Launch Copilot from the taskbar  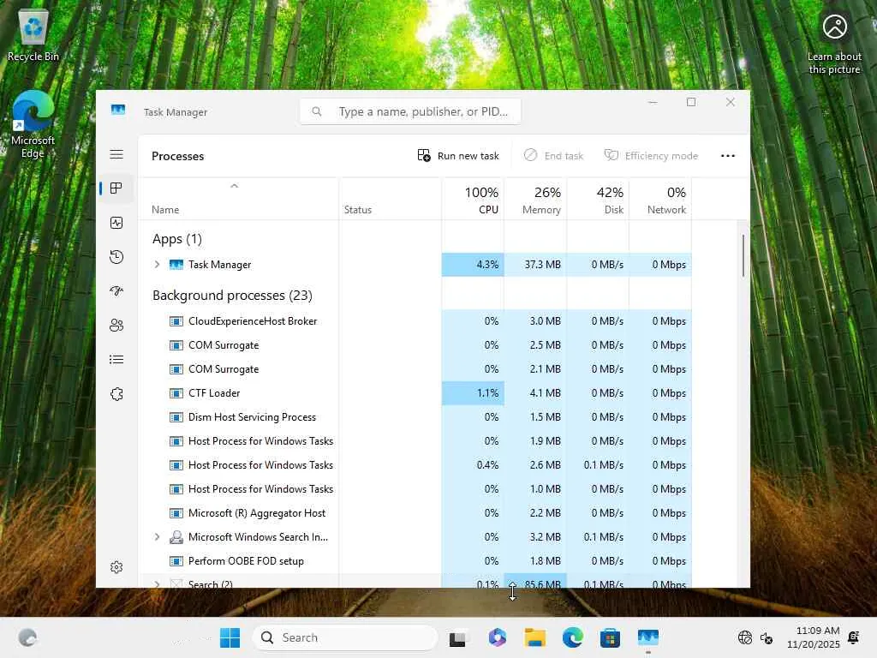pyautogui.click(x=497, y=637)
